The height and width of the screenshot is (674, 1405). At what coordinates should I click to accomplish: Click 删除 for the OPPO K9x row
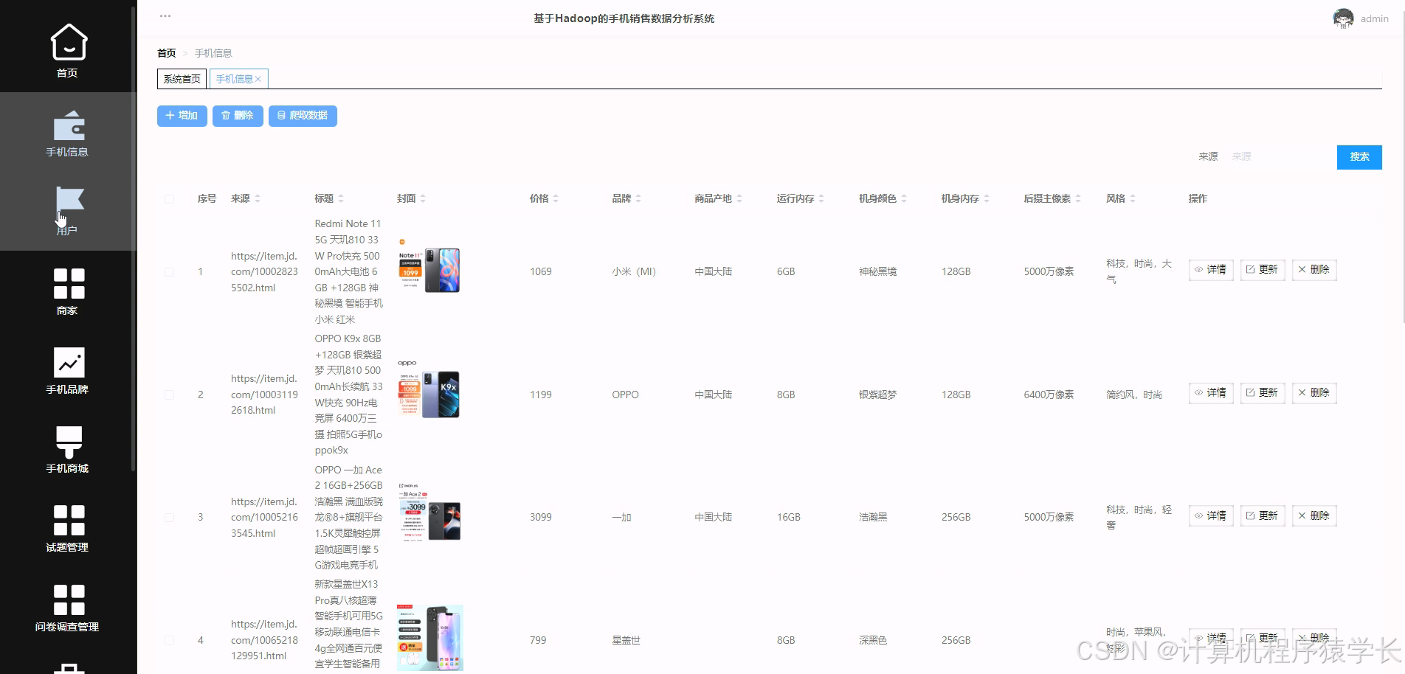point(1314,393)
